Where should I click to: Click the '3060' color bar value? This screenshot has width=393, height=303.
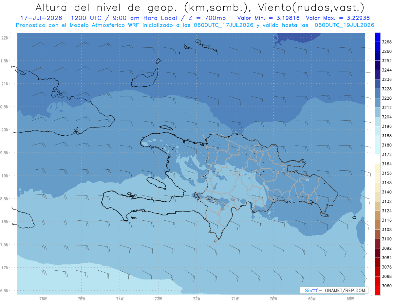(x=387, y=286)
